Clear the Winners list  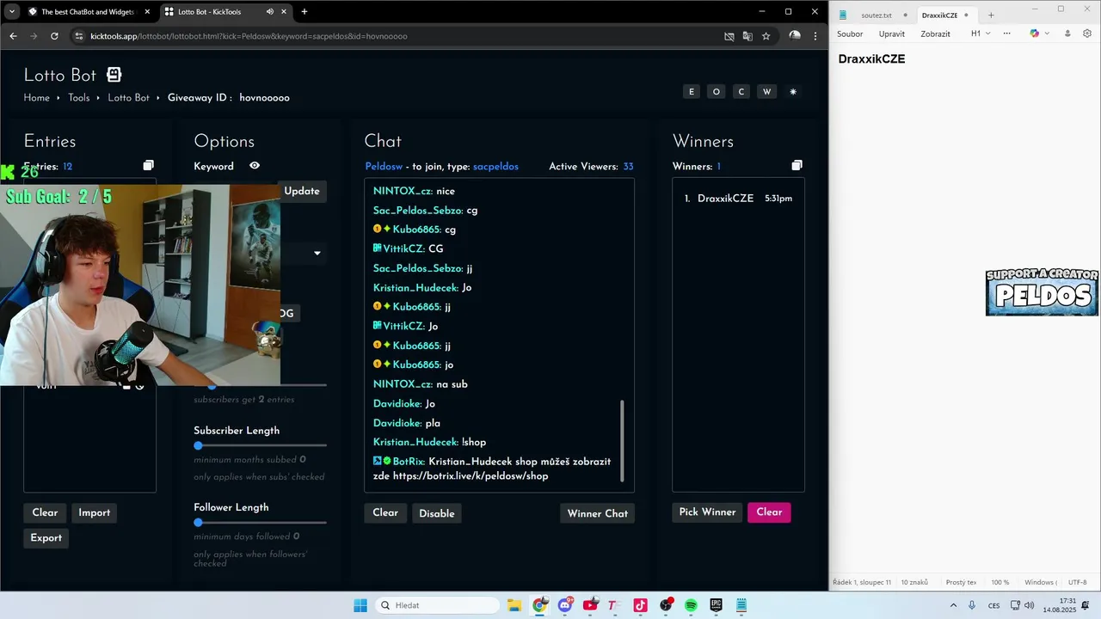point(769,512)
